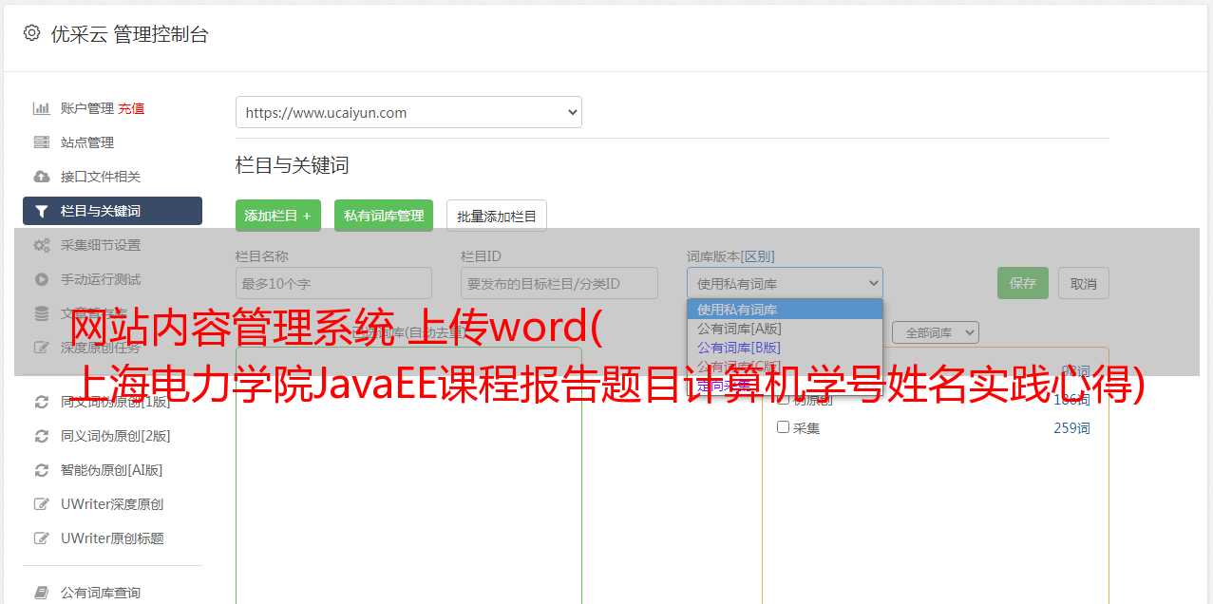This screenshot has width=1213, height=604.
Task: Open the 词库版本[区别] dropdown
Action: tap(785, 283)
